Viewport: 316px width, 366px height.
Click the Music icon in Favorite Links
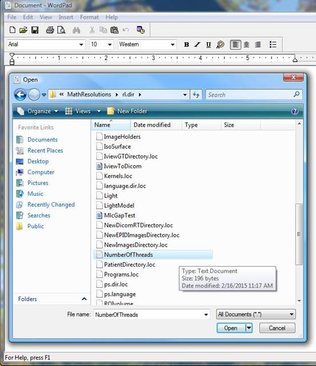[20, 194]
